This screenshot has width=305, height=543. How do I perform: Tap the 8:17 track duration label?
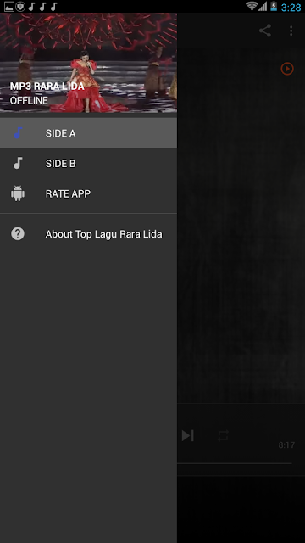coord(286,445)
